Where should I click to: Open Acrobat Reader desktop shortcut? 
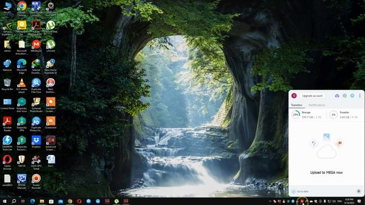(7, 124)
